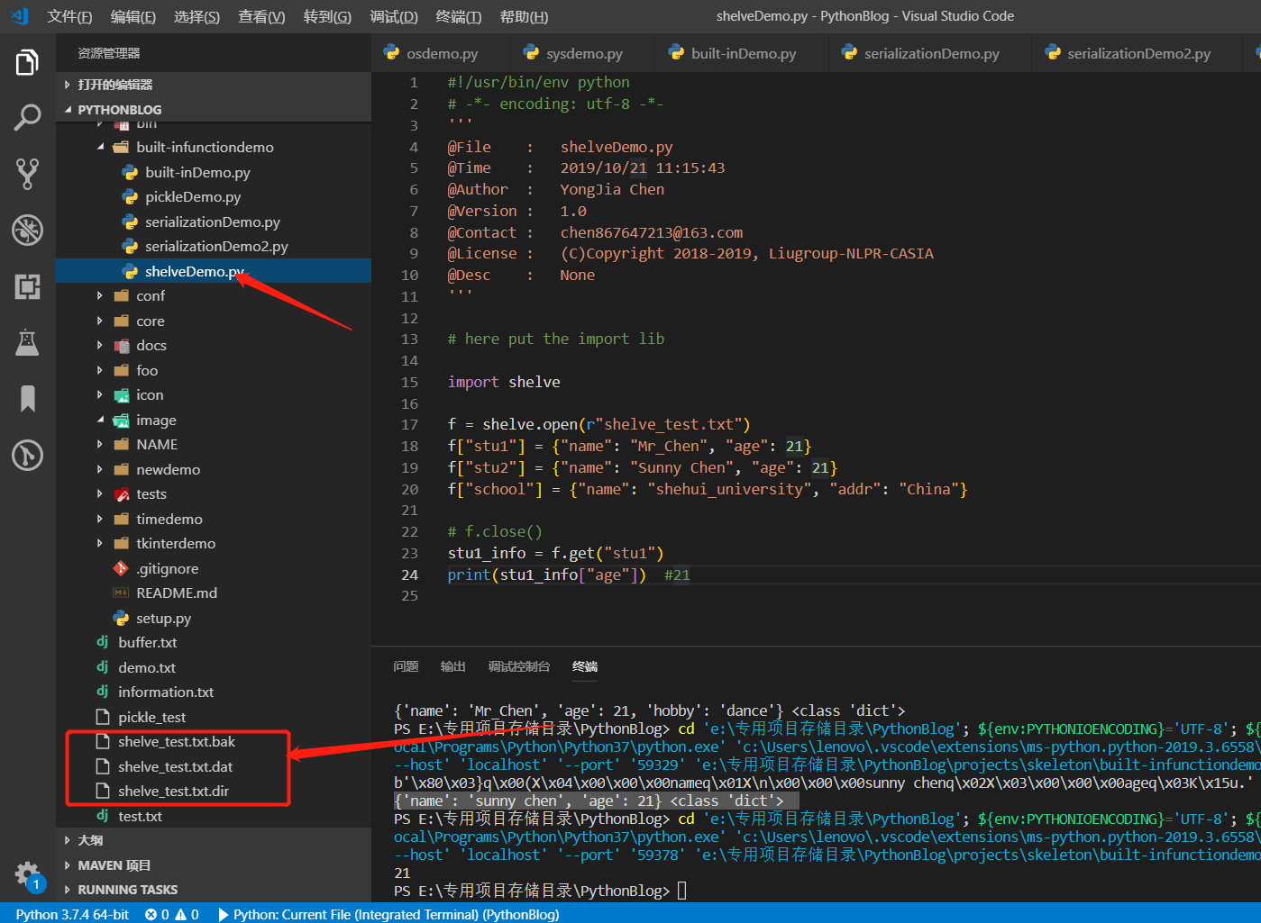Select the tkinterdemo folder
Image resolution: width=1261 pixels, height=923 pixels.
point(214,543)
